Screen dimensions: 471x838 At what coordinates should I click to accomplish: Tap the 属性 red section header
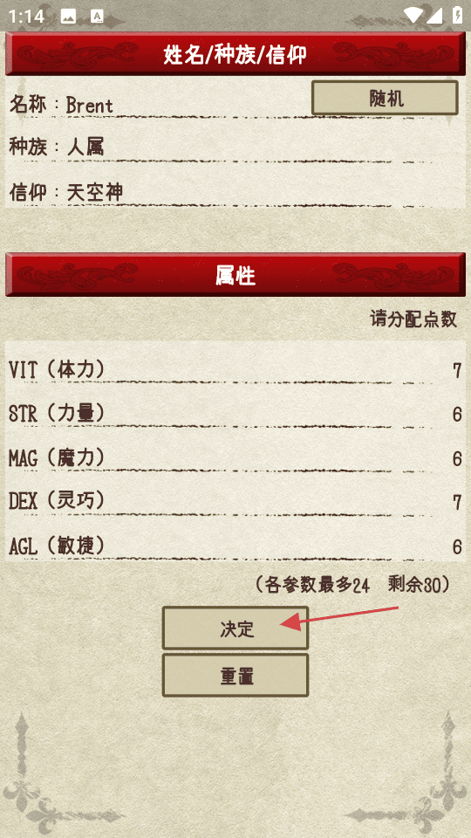[235, 275]
